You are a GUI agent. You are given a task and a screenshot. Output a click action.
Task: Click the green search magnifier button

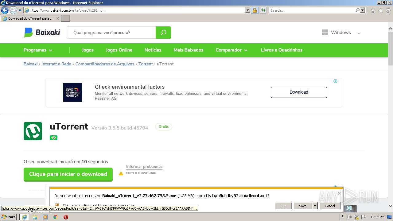(163, 33)
